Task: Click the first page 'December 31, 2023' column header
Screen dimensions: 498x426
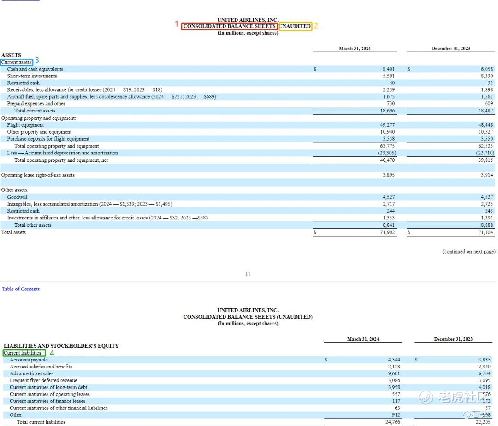Action: pyautogui.click(x=451, y=48)
